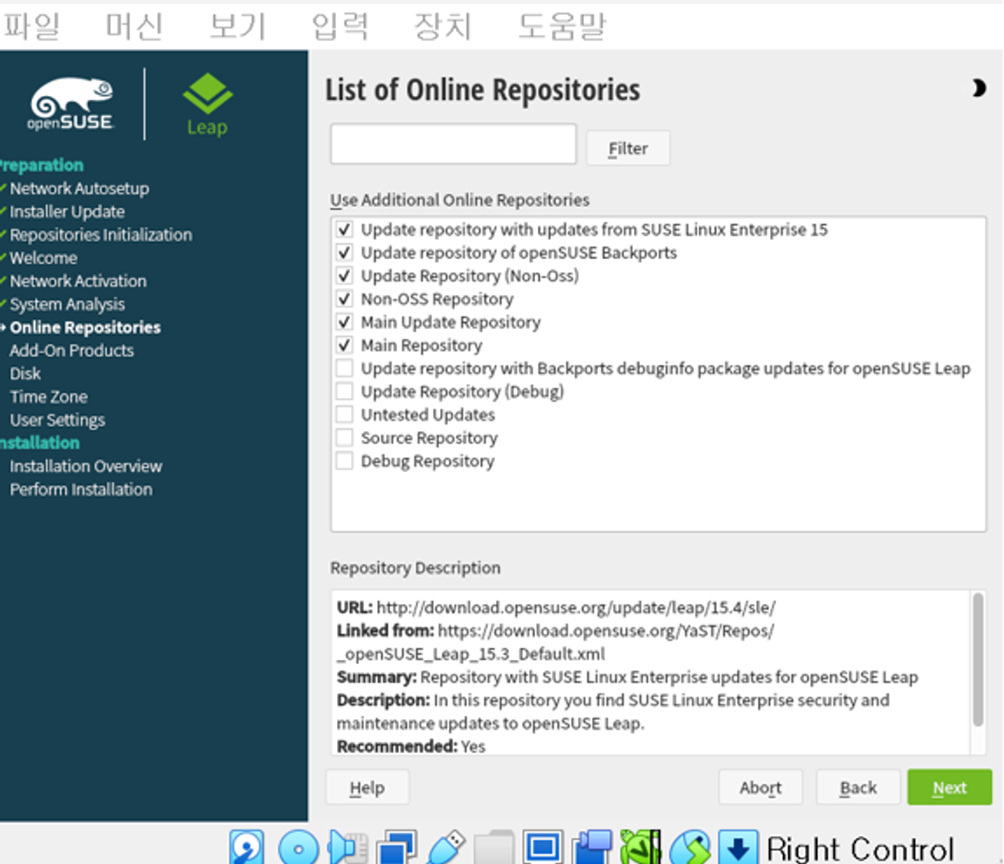Click the Disk step in sidebar
This screenshot has height=864, width=1004.
25,374
